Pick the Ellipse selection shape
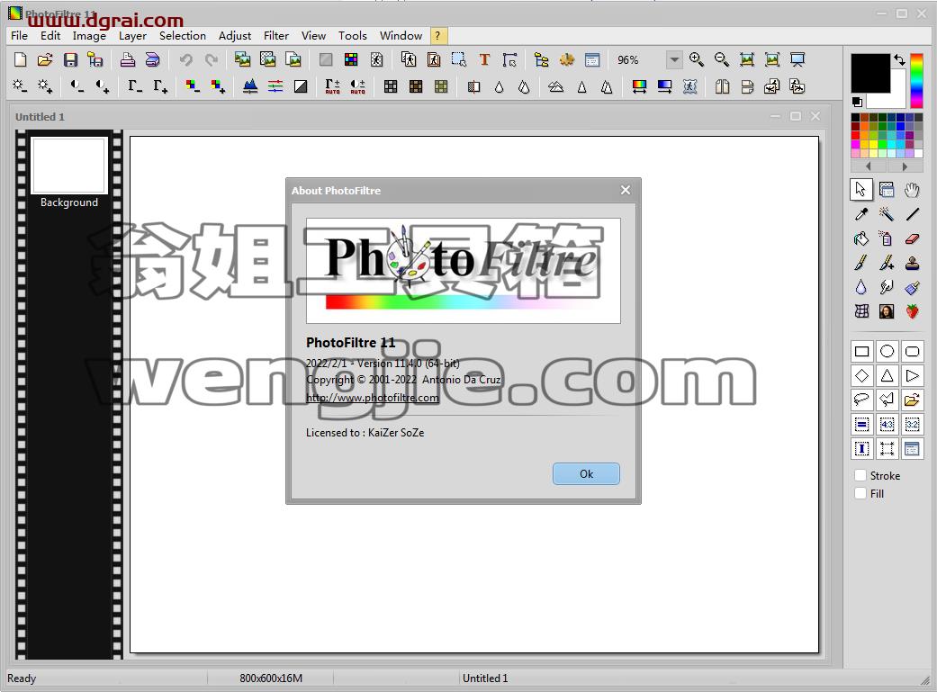Viewport: 937px width, 692px height. (887, 351)
